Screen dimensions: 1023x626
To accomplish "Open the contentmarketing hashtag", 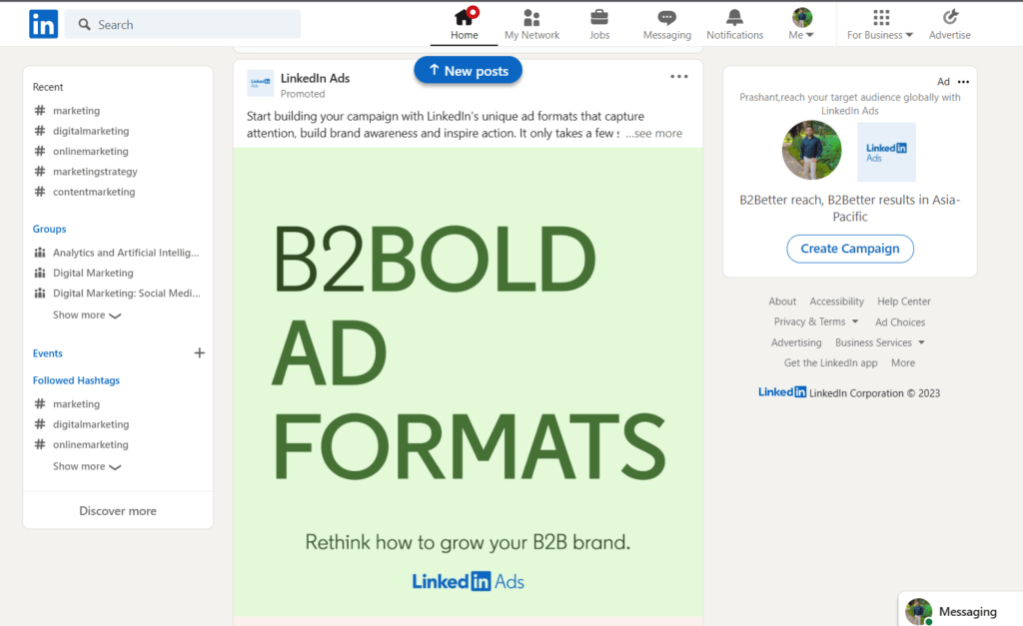I will [94, 192].
